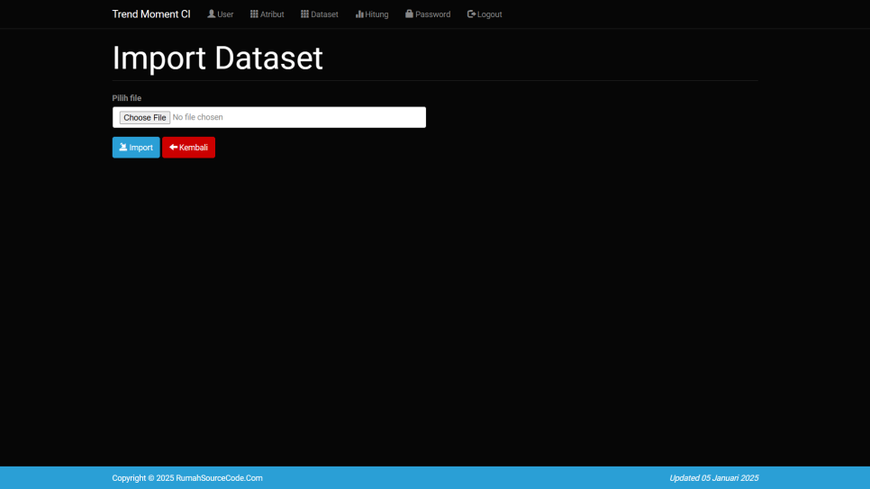
Task: Click the 'Pilih file' label
Action: click(x=126, y=98)
